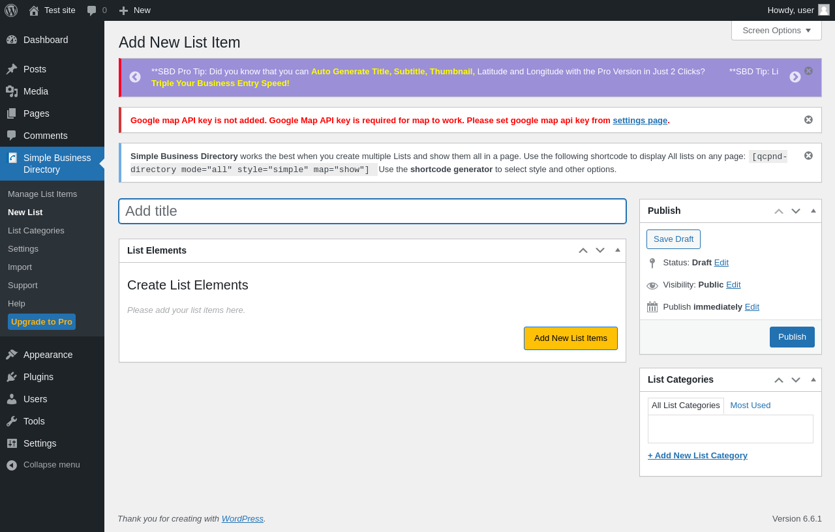The width and height of the screenshot is (835, 532).
Task: Click the Media icon in sidebar
Action: 12,91
